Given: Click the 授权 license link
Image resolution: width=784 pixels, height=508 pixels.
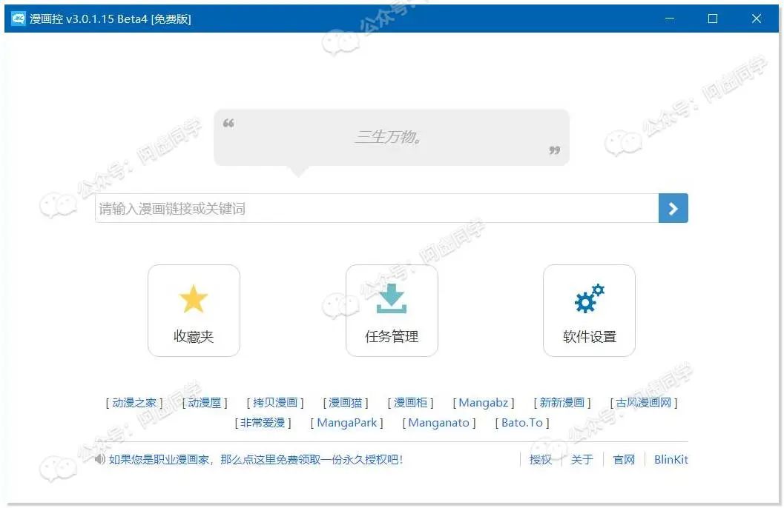Looking at the screenshot, I should click(x=541, y=460).
